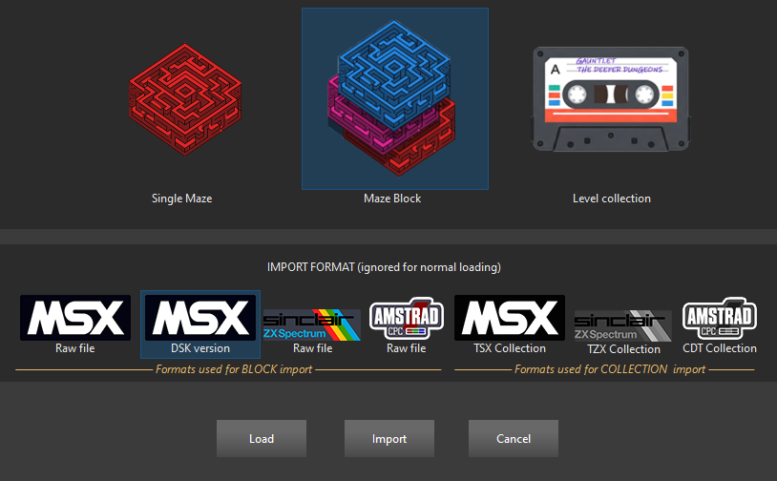This screenshot has height=481, width=777.
Task: Cancel the import dialog
Action: pos(514,438)
